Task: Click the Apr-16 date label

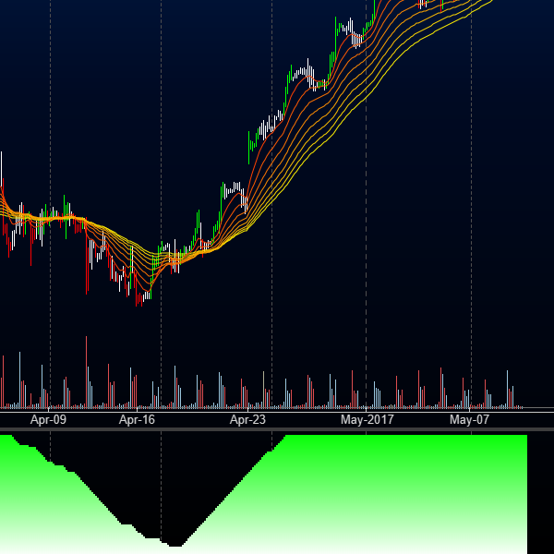Action: point(138,420)
